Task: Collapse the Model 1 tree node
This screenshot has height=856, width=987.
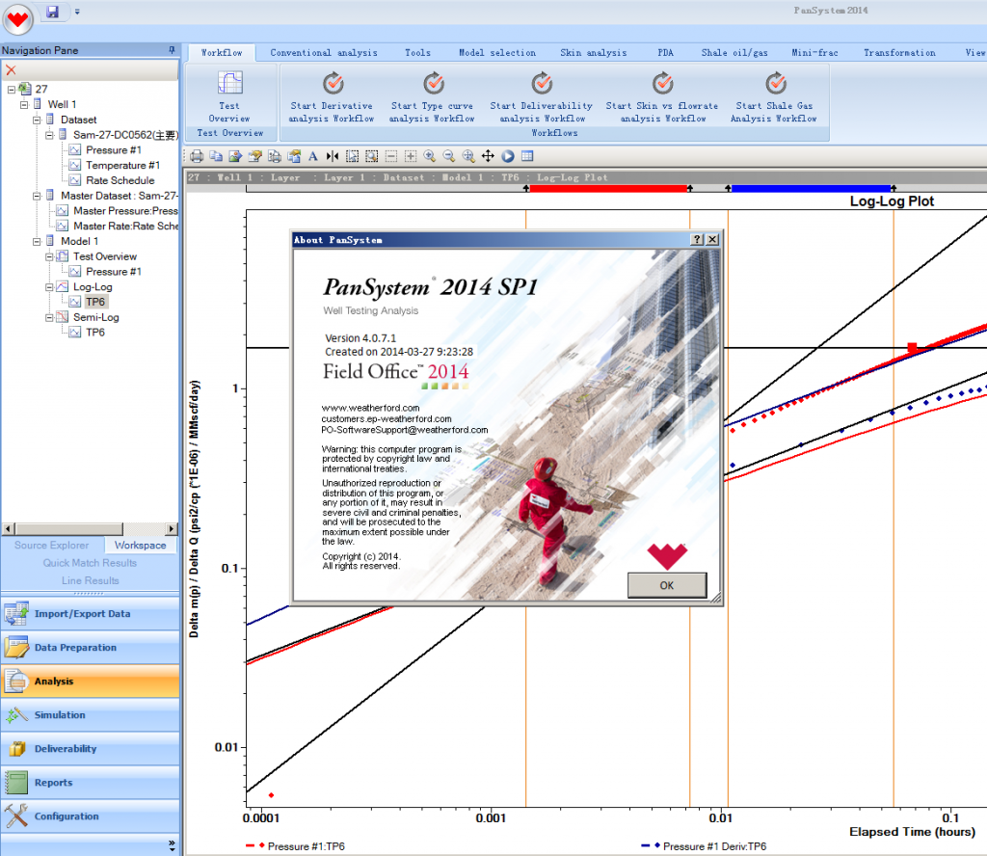Action: (37, 241)
